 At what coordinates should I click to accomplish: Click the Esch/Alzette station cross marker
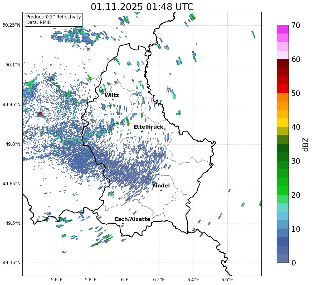(x=123, y=224)
